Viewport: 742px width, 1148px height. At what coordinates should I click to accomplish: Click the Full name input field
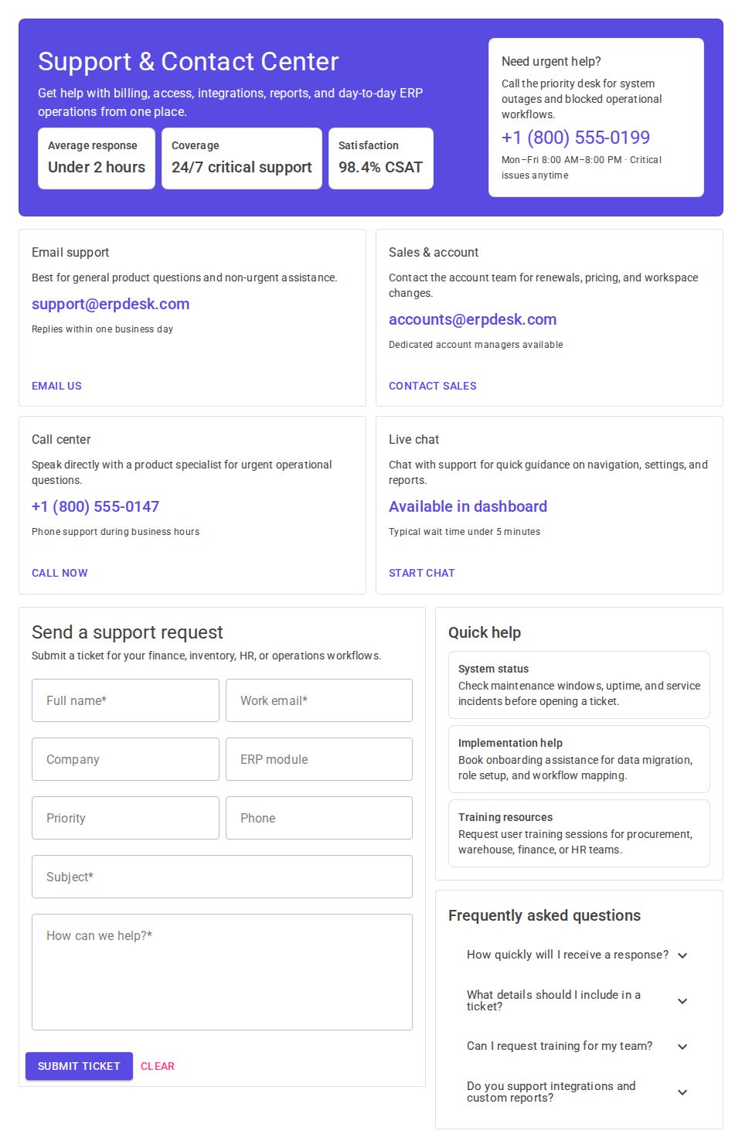[124, 700]
